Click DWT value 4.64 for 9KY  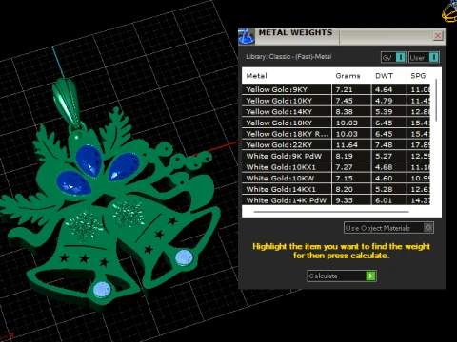[384, 89]
